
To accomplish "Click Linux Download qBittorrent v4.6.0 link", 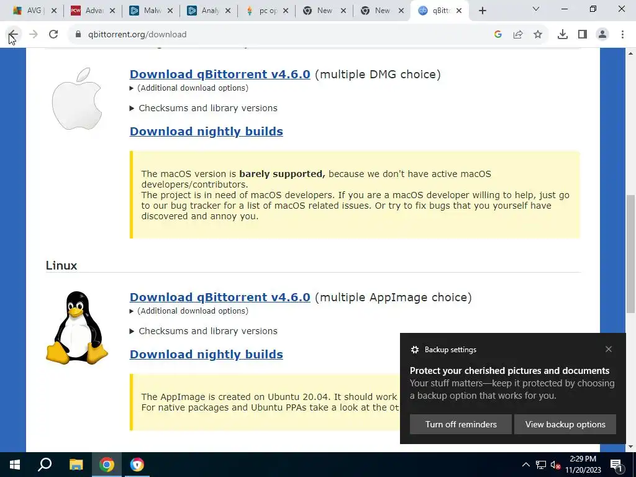I will coord(220,298).
